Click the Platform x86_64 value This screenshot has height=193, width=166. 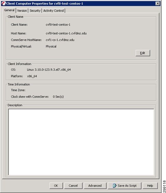pyautogui.click(x=32, y=76)
